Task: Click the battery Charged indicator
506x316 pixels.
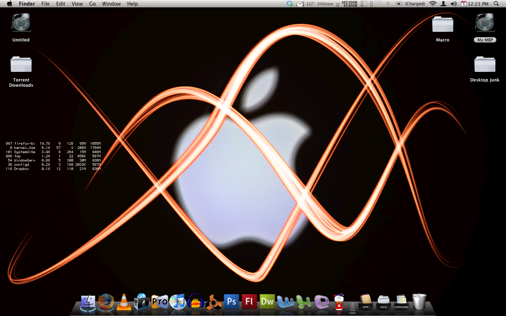Action: (x=410, y=4)
